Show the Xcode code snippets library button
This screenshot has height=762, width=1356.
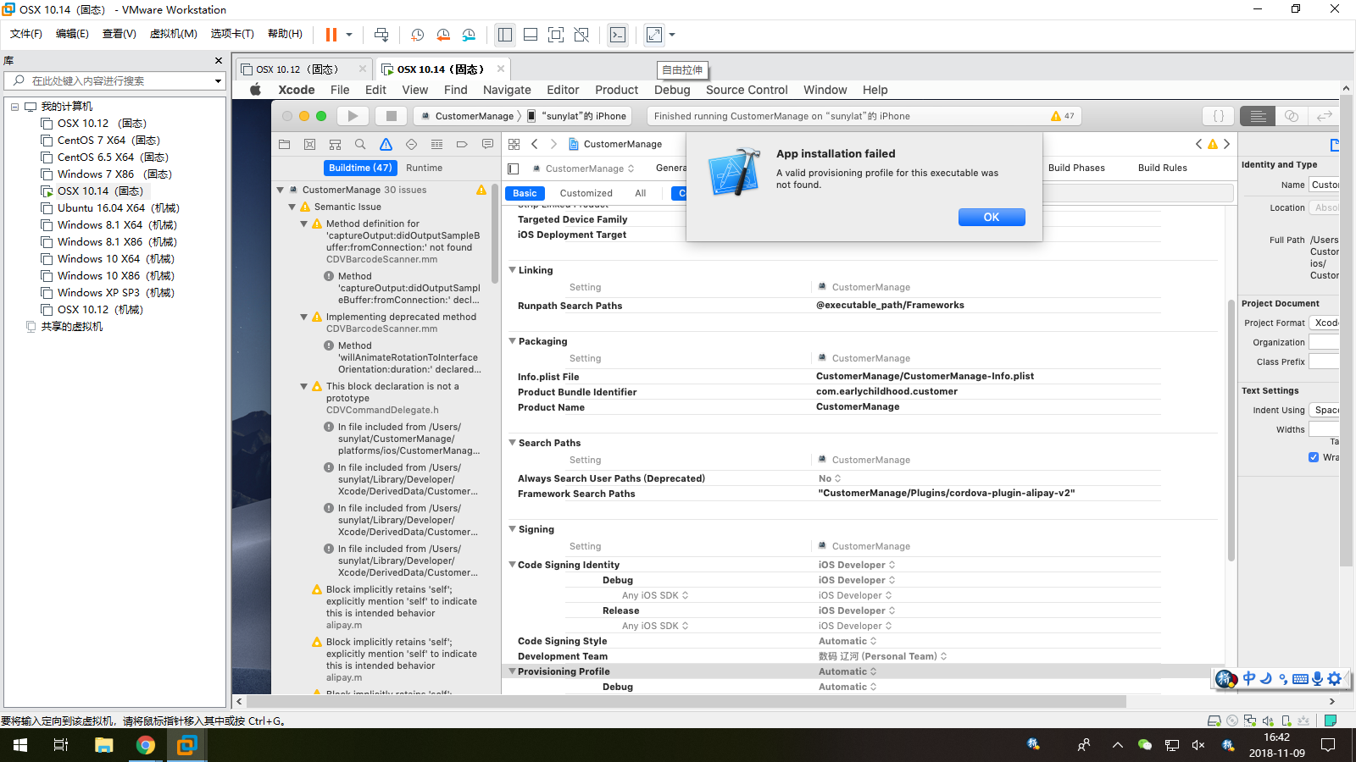pos(1219,116)
